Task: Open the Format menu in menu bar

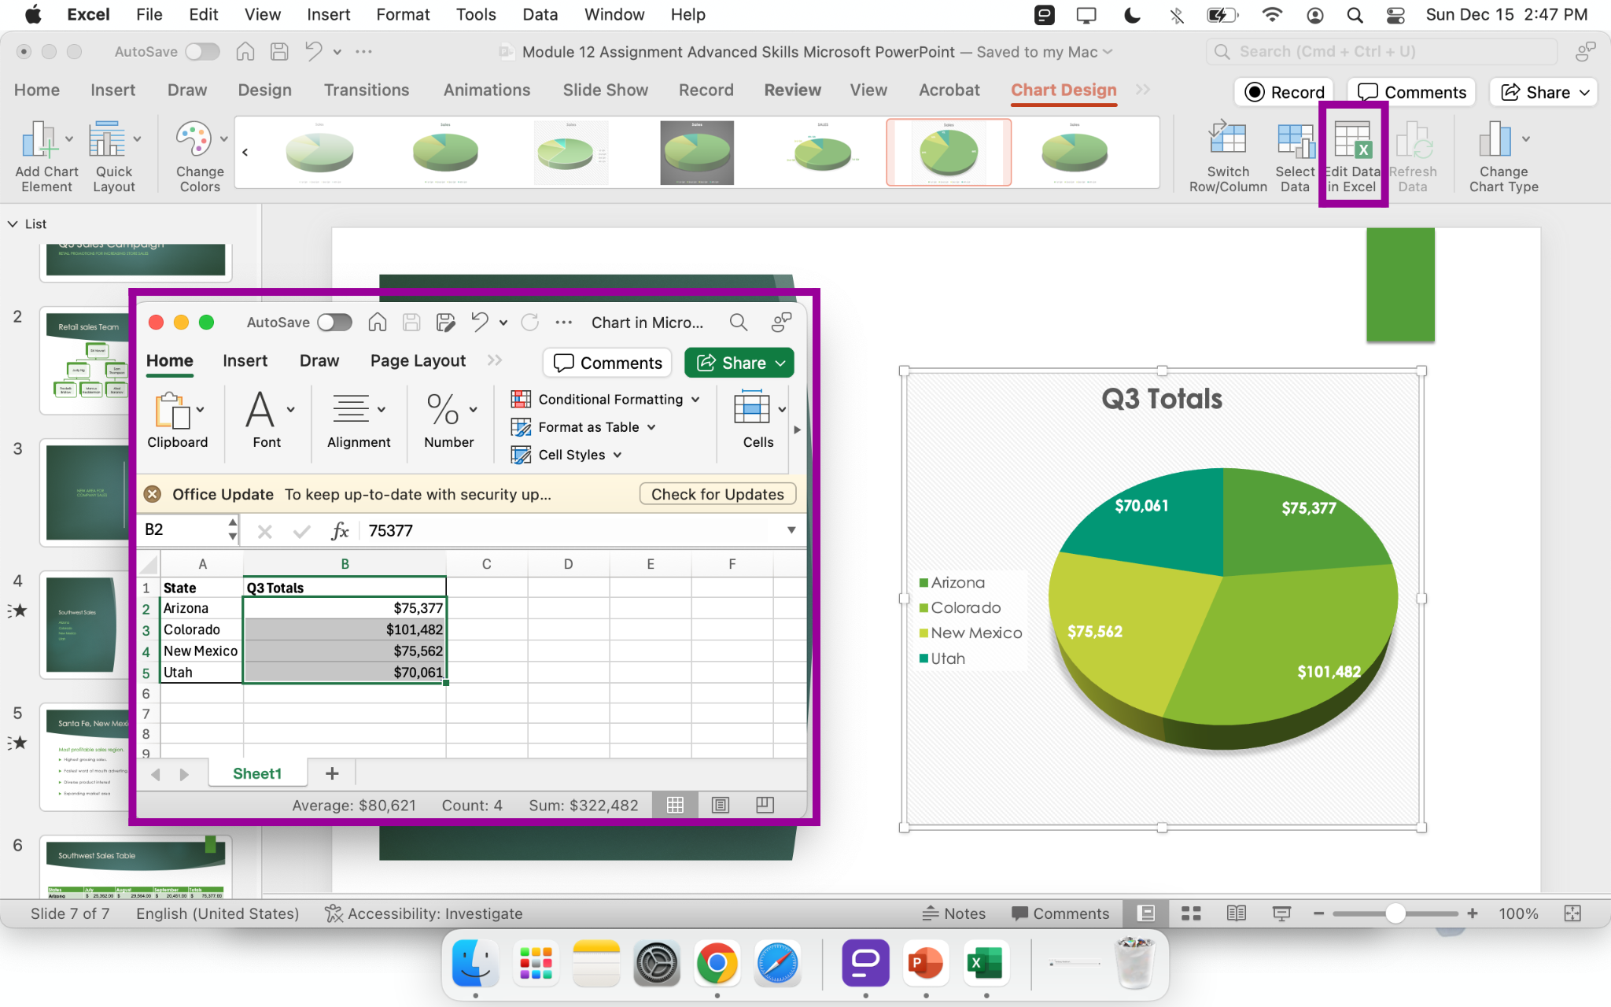Action: click(403, 15)
